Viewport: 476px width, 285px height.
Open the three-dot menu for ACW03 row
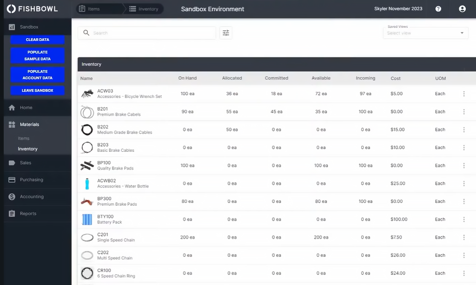pos(464,94)
